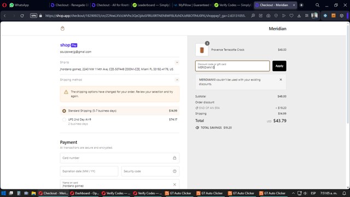Click the END OF AN ERA discount label
The image size is (350, 197).
pos(209,108)
